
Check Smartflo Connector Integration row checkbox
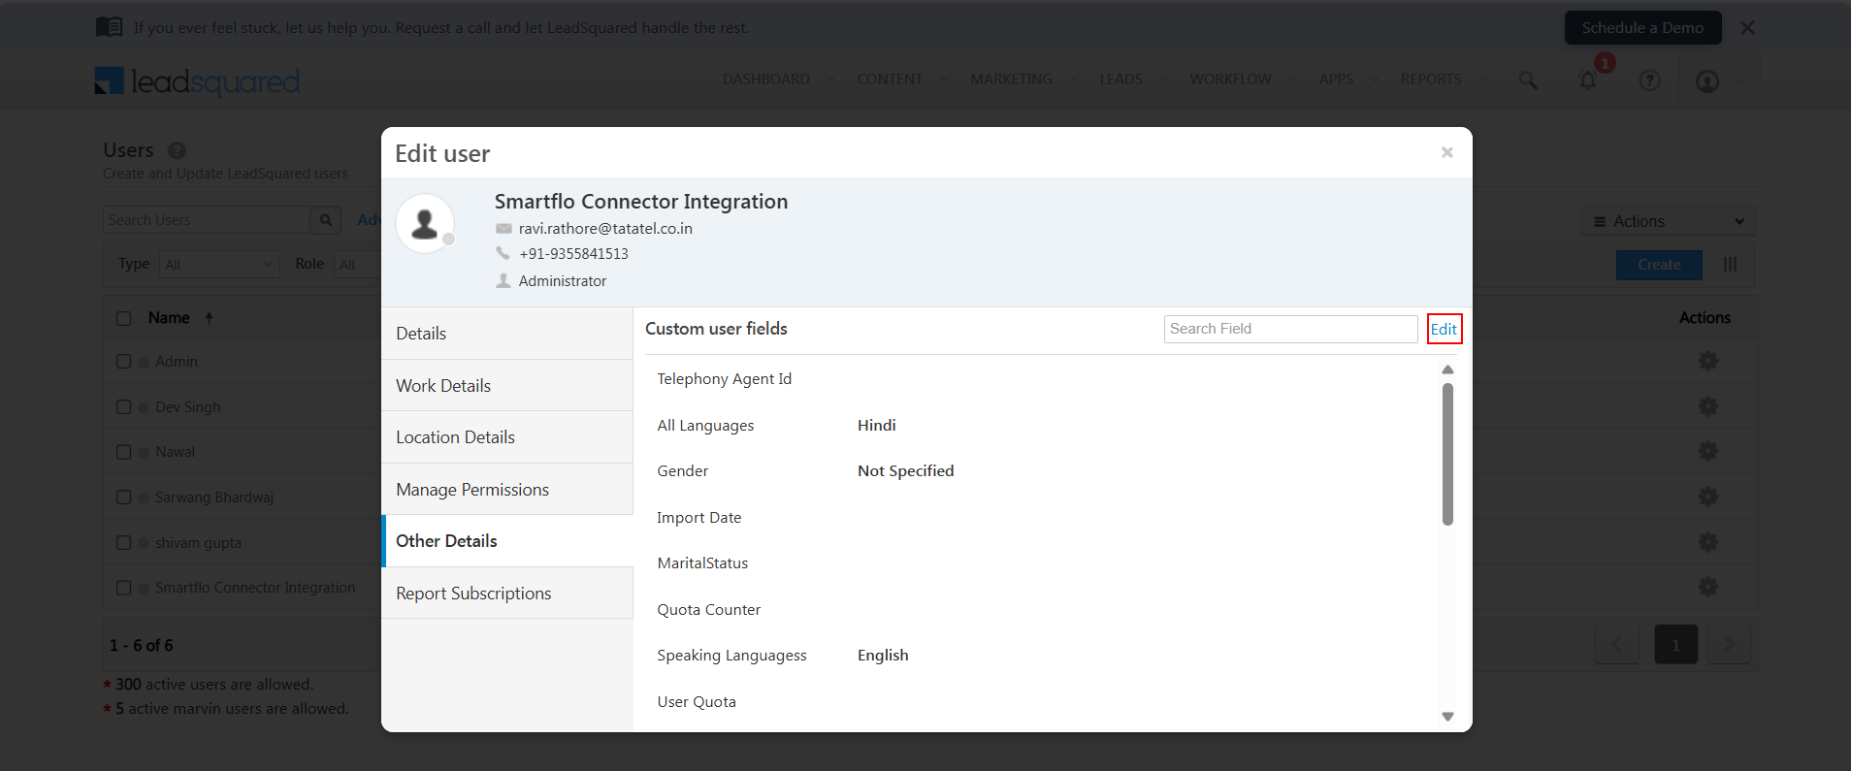coord(123,588)
